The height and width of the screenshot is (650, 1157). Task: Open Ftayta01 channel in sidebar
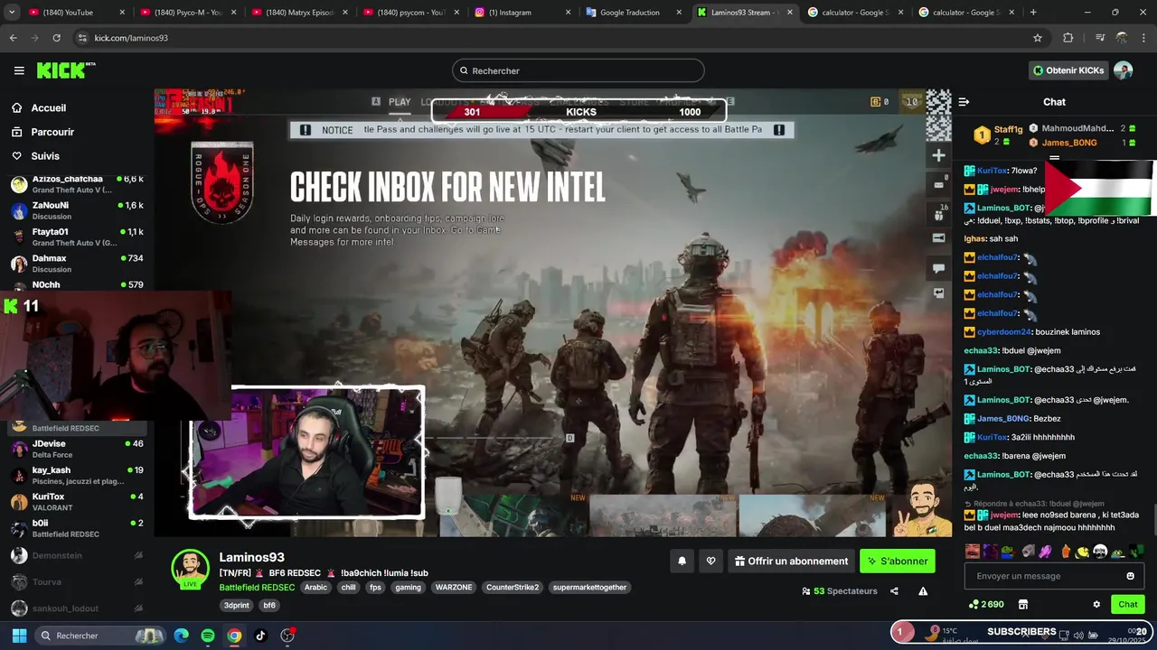coord(77,237)
